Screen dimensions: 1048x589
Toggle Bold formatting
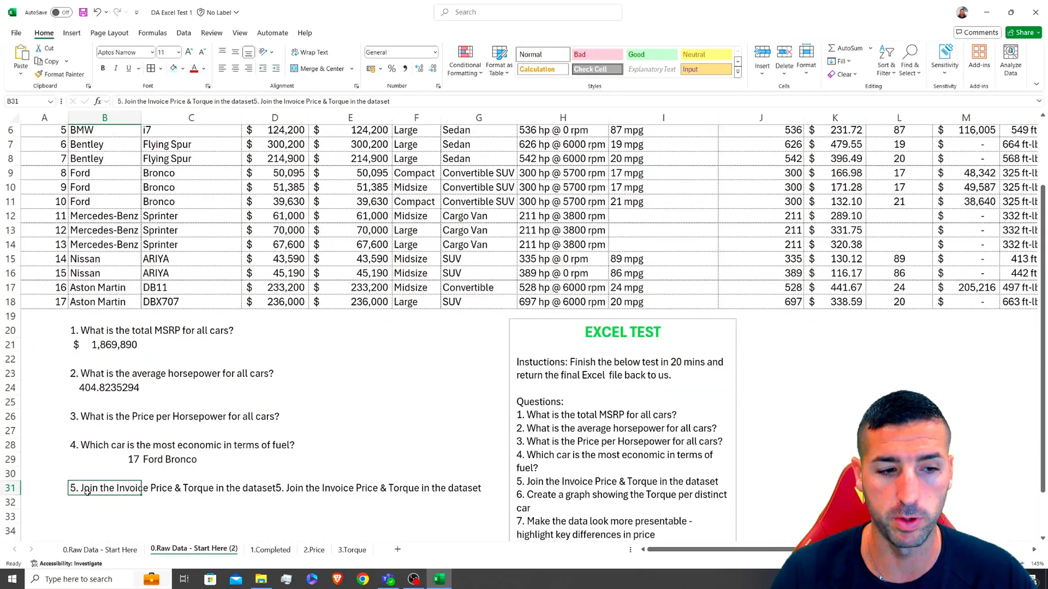[x=103, y=68]
